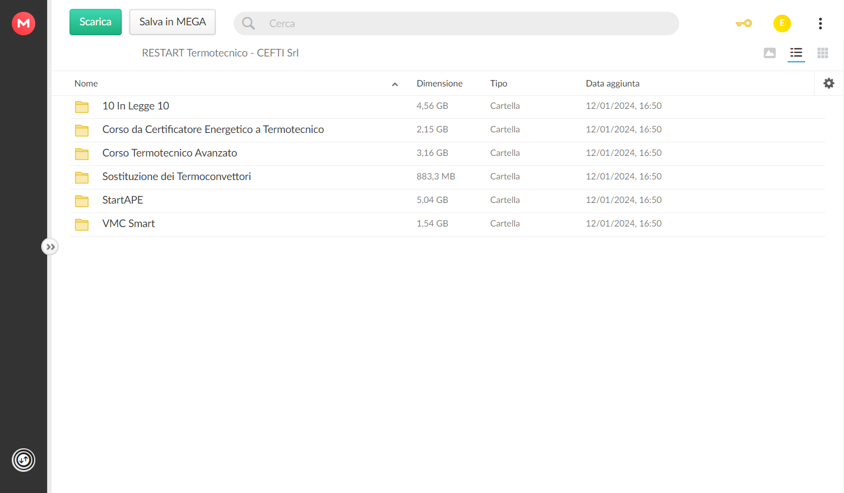Click Cartella type in StartAPE row

(505, 200)
